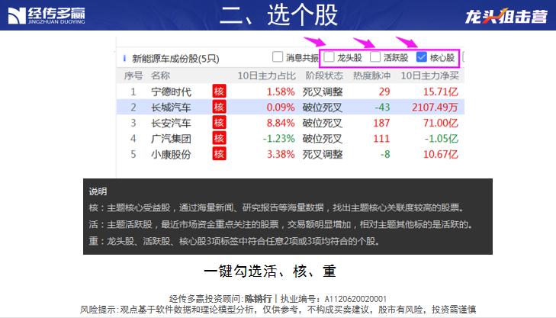Click license number A1120620020001
Screen dimensions: 556x318
[355, 299]
